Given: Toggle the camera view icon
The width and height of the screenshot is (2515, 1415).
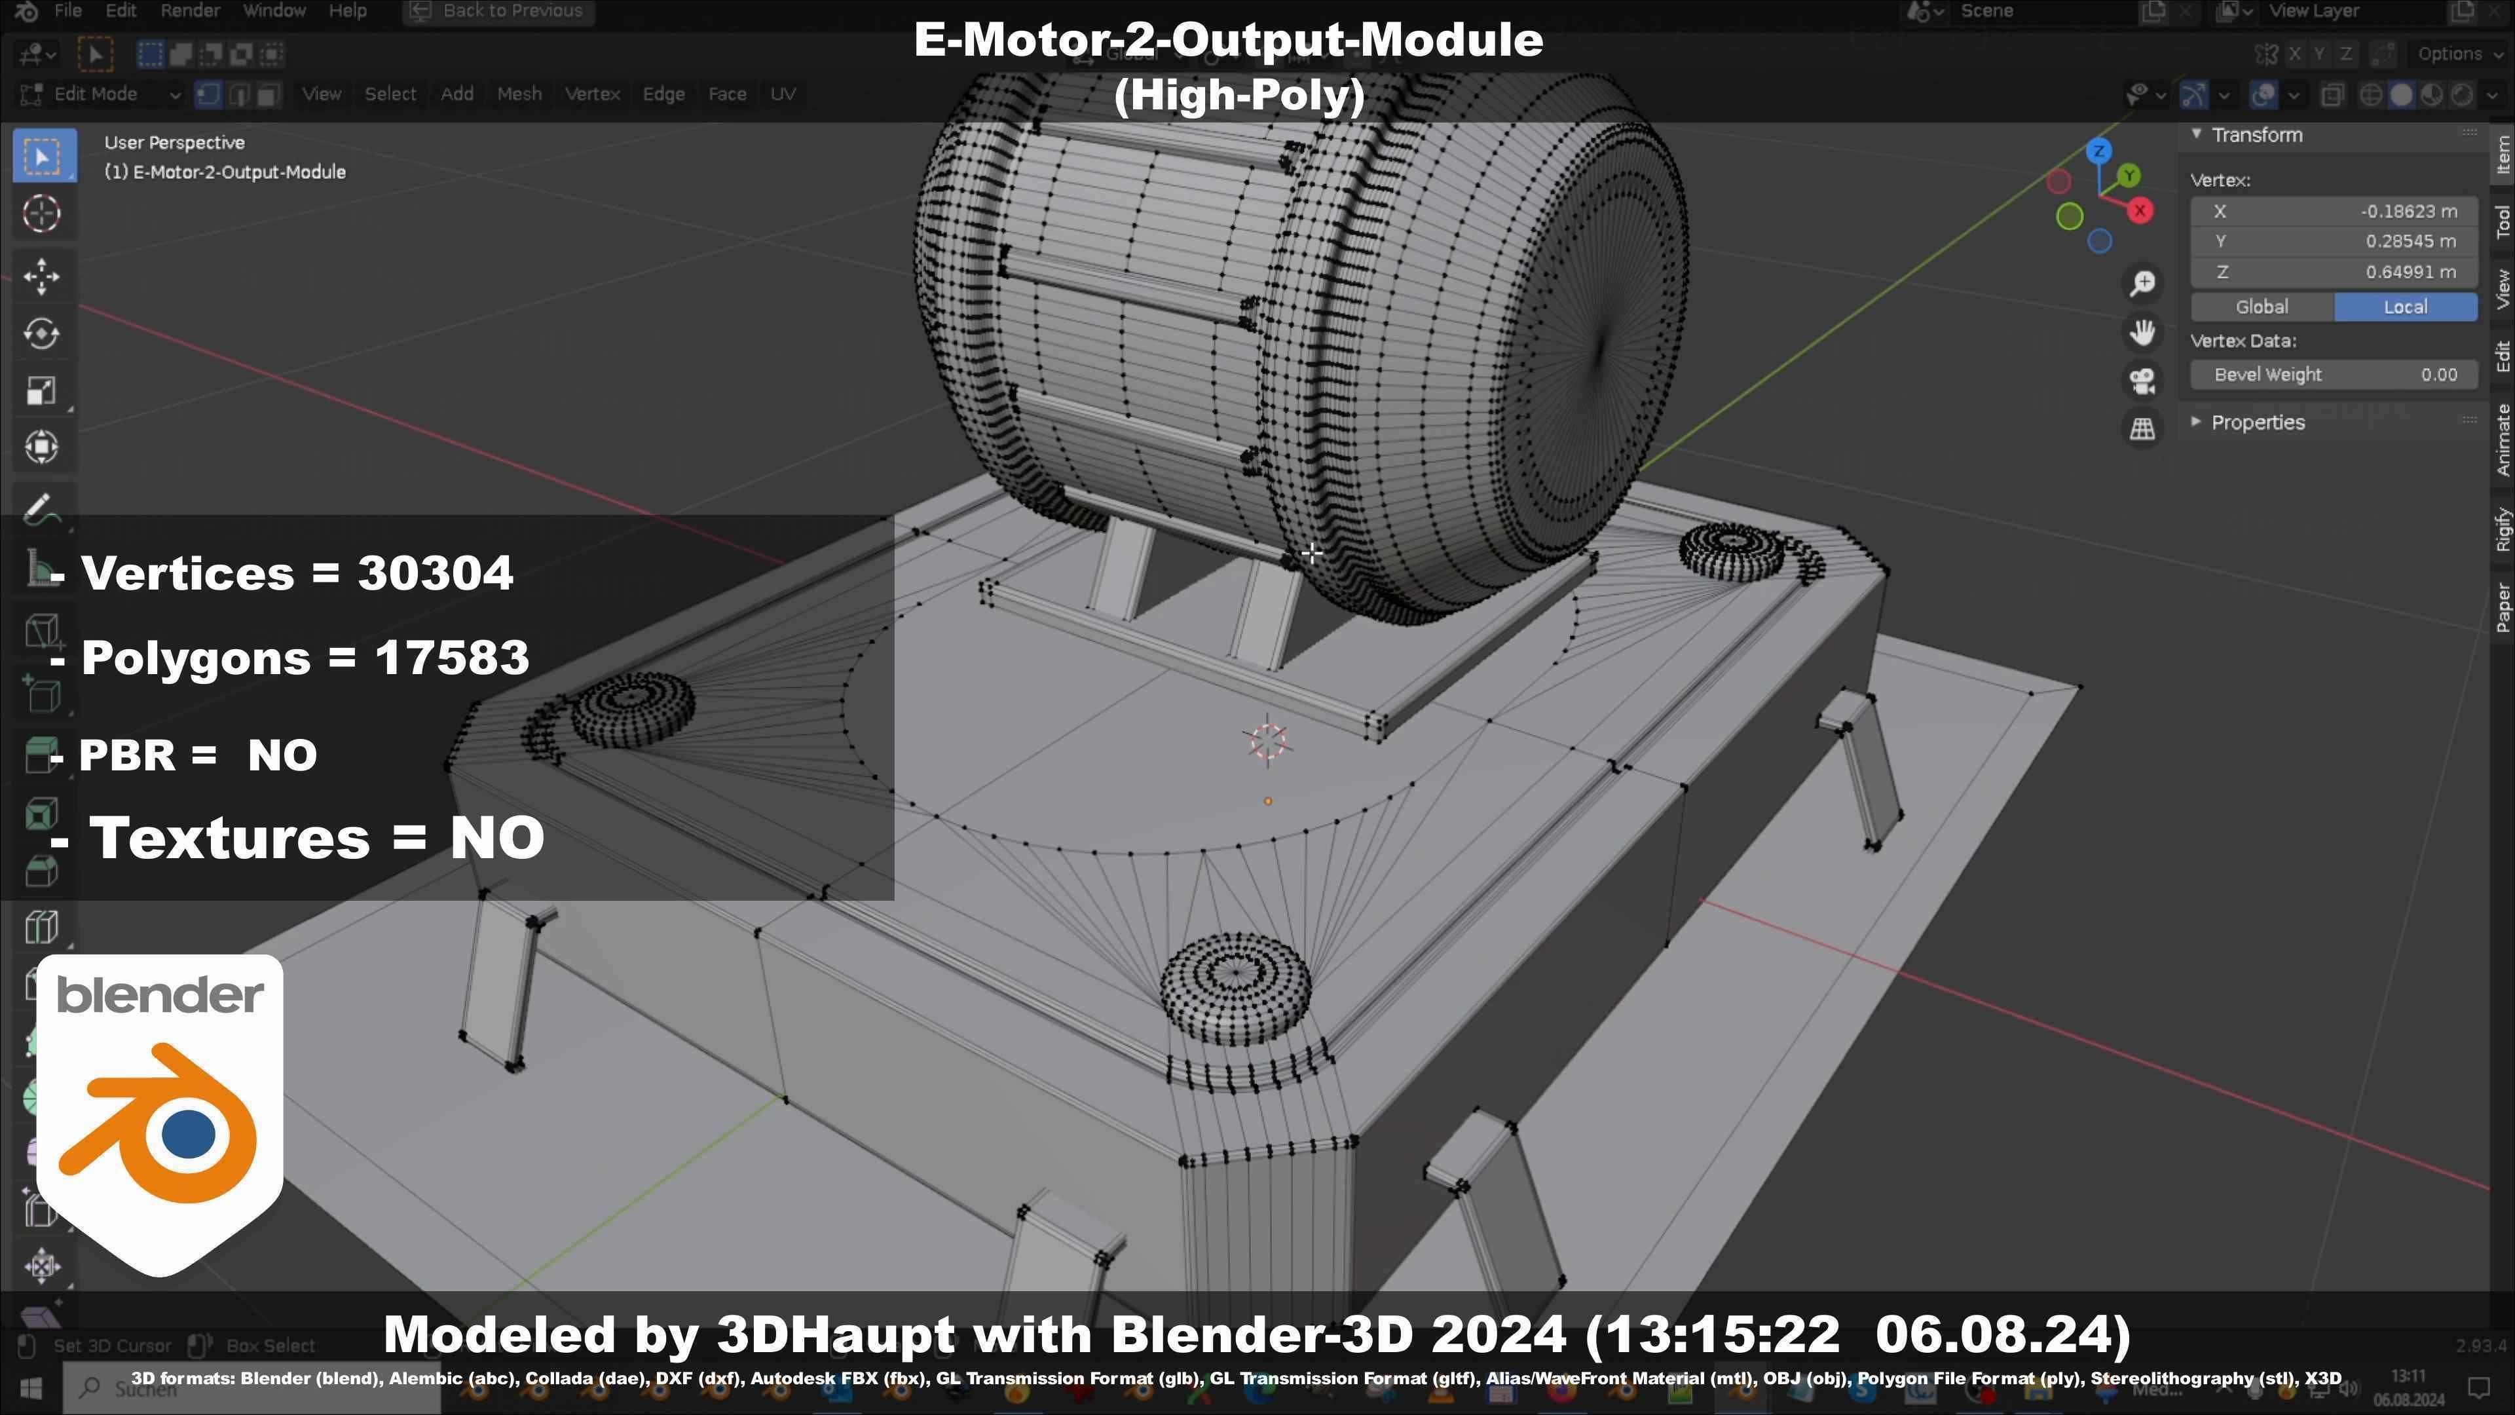Looking at the screenshot, I should 2143,381.
